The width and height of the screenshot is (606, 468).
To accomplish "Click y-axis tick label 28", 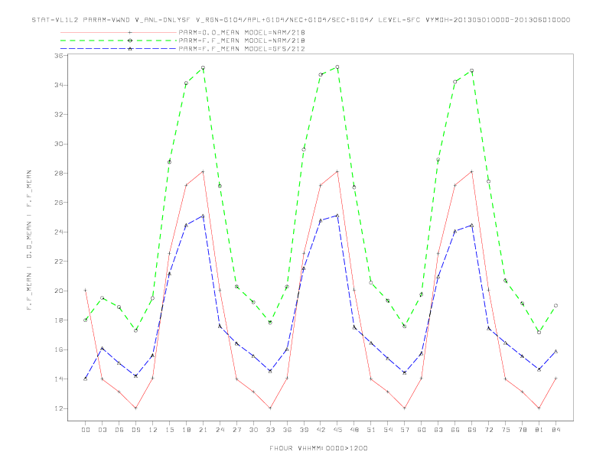I will 58,174.
